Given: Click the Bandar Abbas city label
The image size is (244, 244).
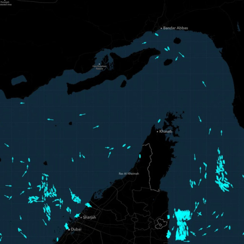Looking at the screenshot, I should click(175, 28).
